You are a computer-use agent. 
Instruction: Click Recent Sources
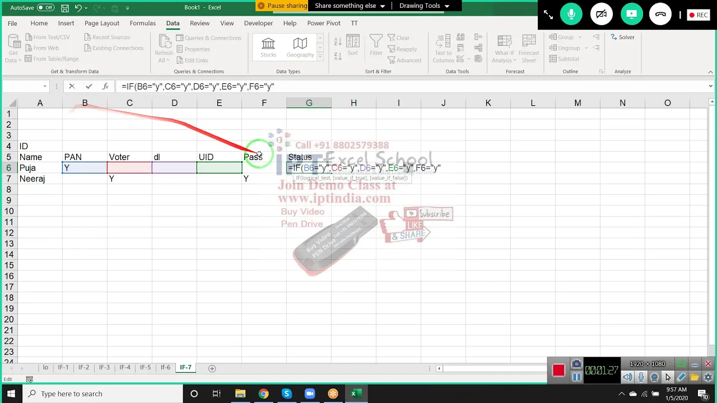[107, 38]
